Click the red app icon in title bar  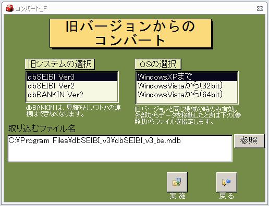click(9, 8)
